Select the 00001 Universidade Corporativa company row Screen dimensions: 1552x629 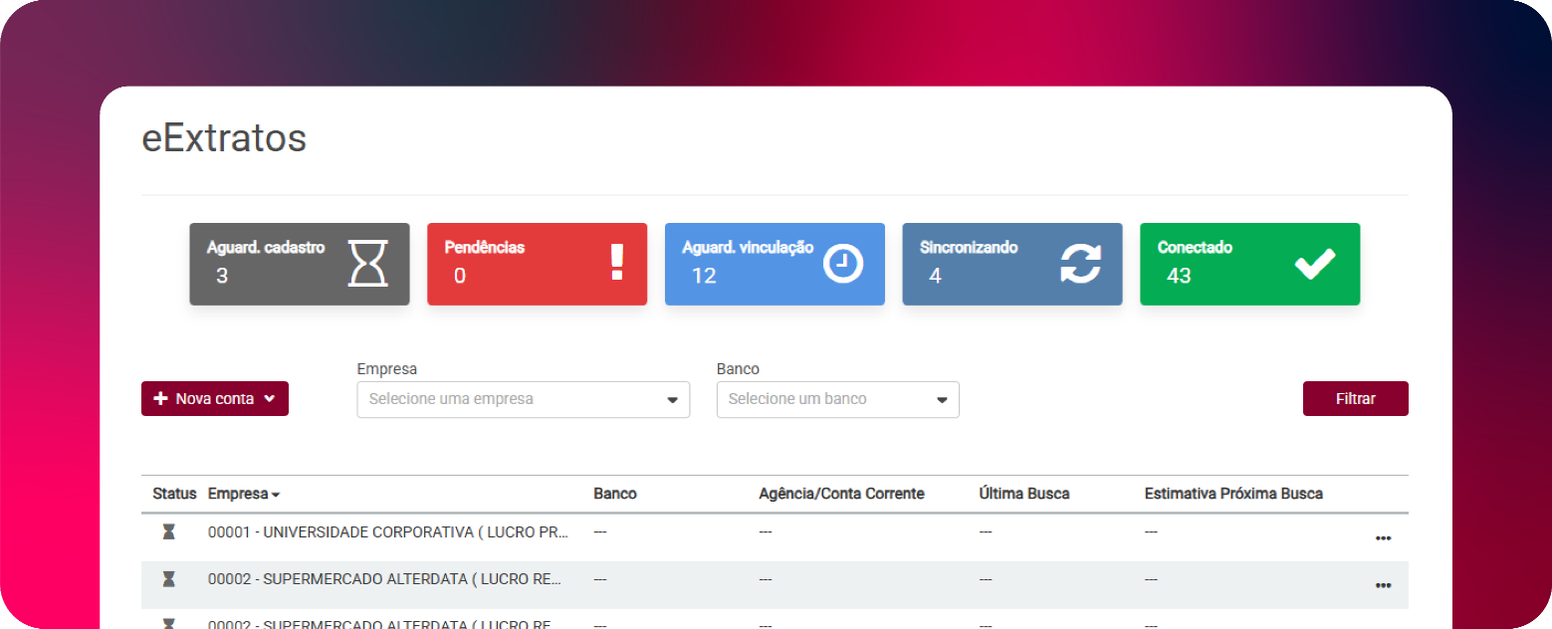387,532
